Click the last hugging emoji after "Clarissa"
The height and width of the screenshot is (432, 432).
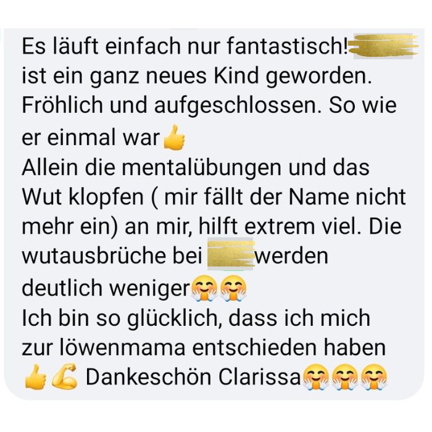tap(373, 376)
